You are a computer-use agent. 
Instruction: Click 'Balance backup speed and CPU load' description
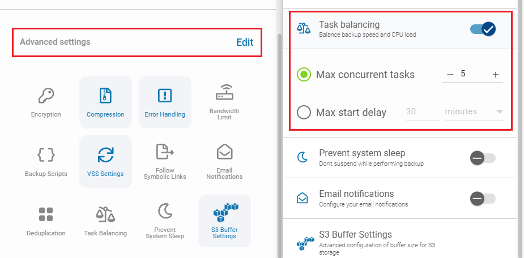pyautogui.click(x=368, y=35)
